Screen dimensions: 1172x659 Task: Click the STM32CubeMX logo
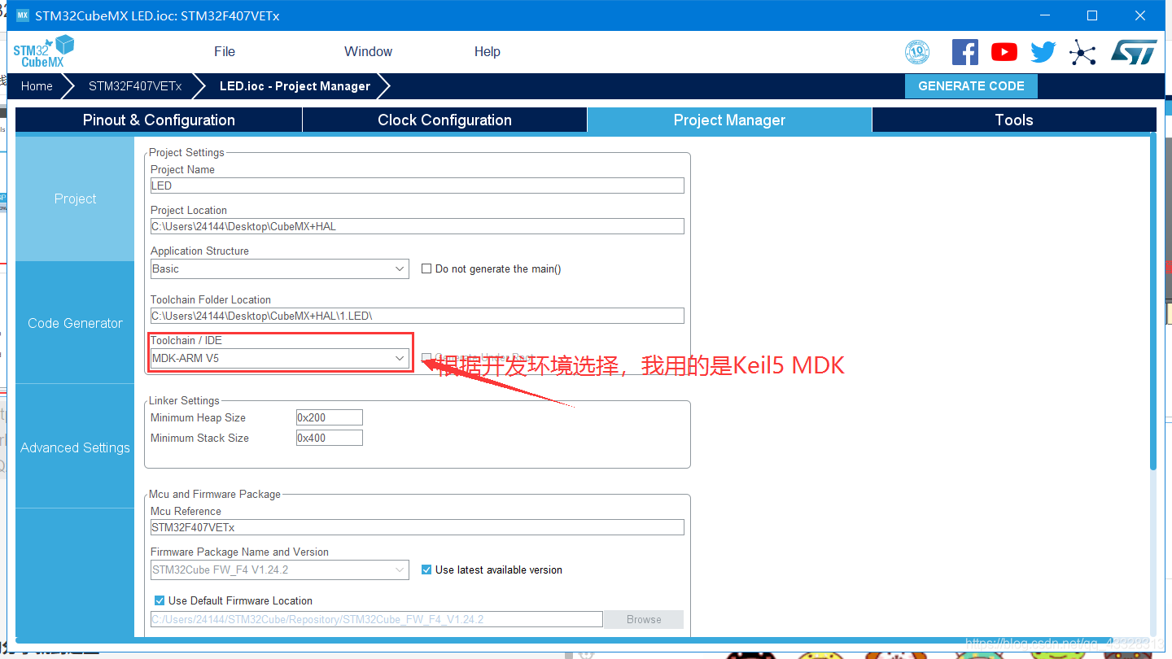(43, 51)
